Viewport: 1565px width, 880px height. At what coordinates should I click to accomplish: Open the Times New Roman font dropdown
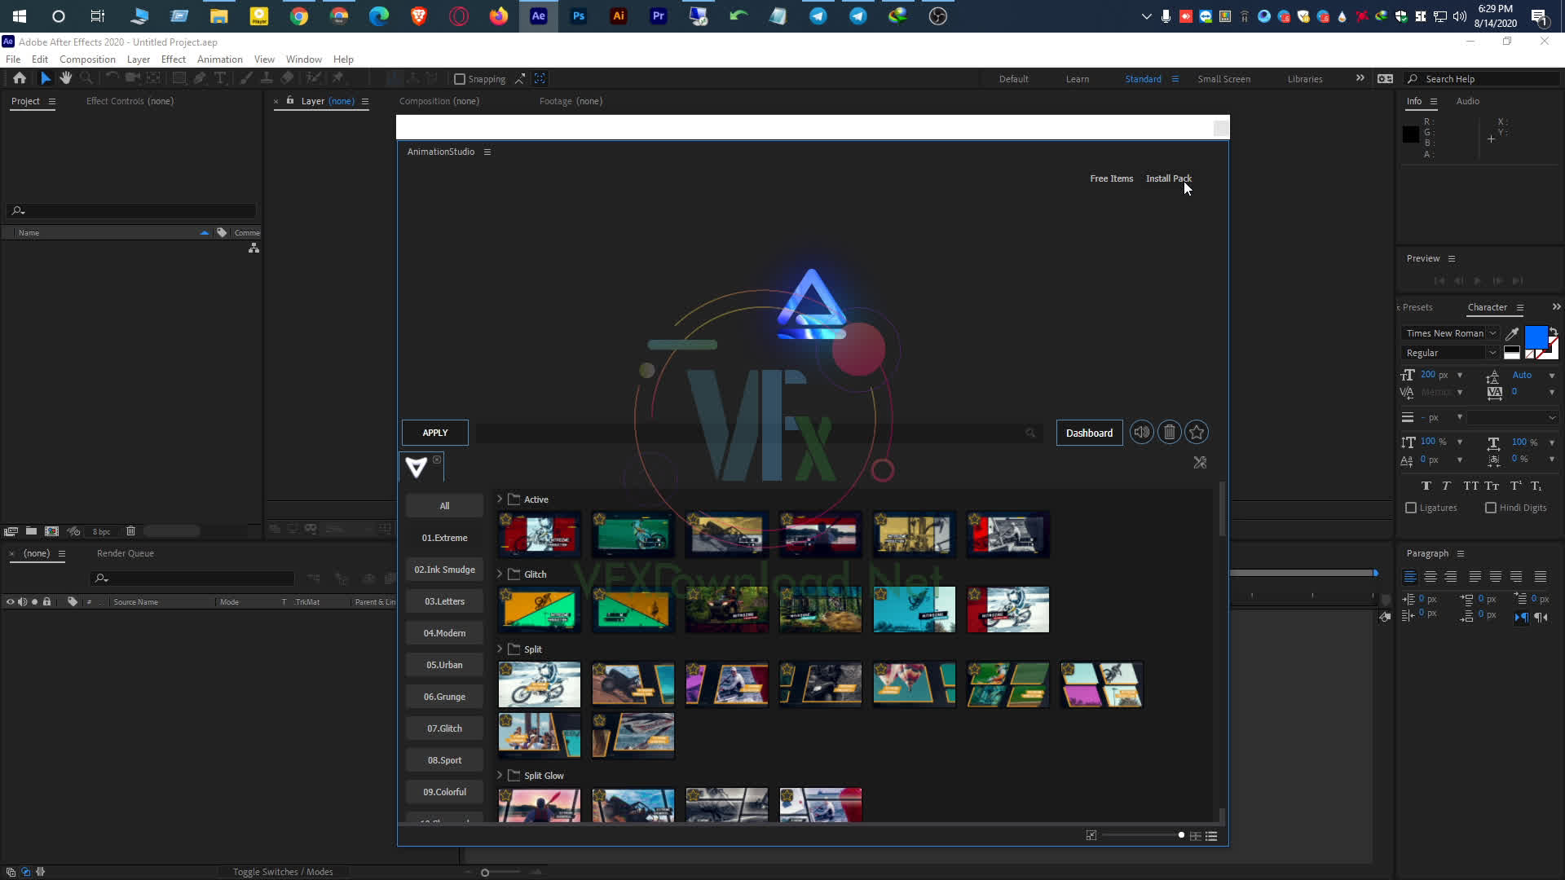(x=1493, y=333)
